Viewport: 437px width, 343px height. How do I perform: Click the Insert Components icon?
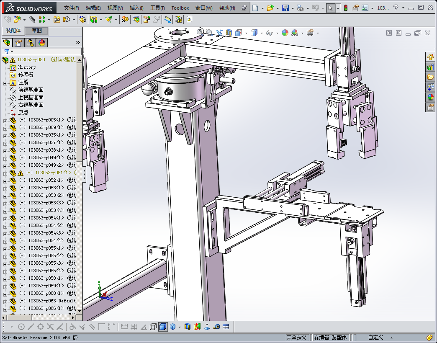point(17,19)
